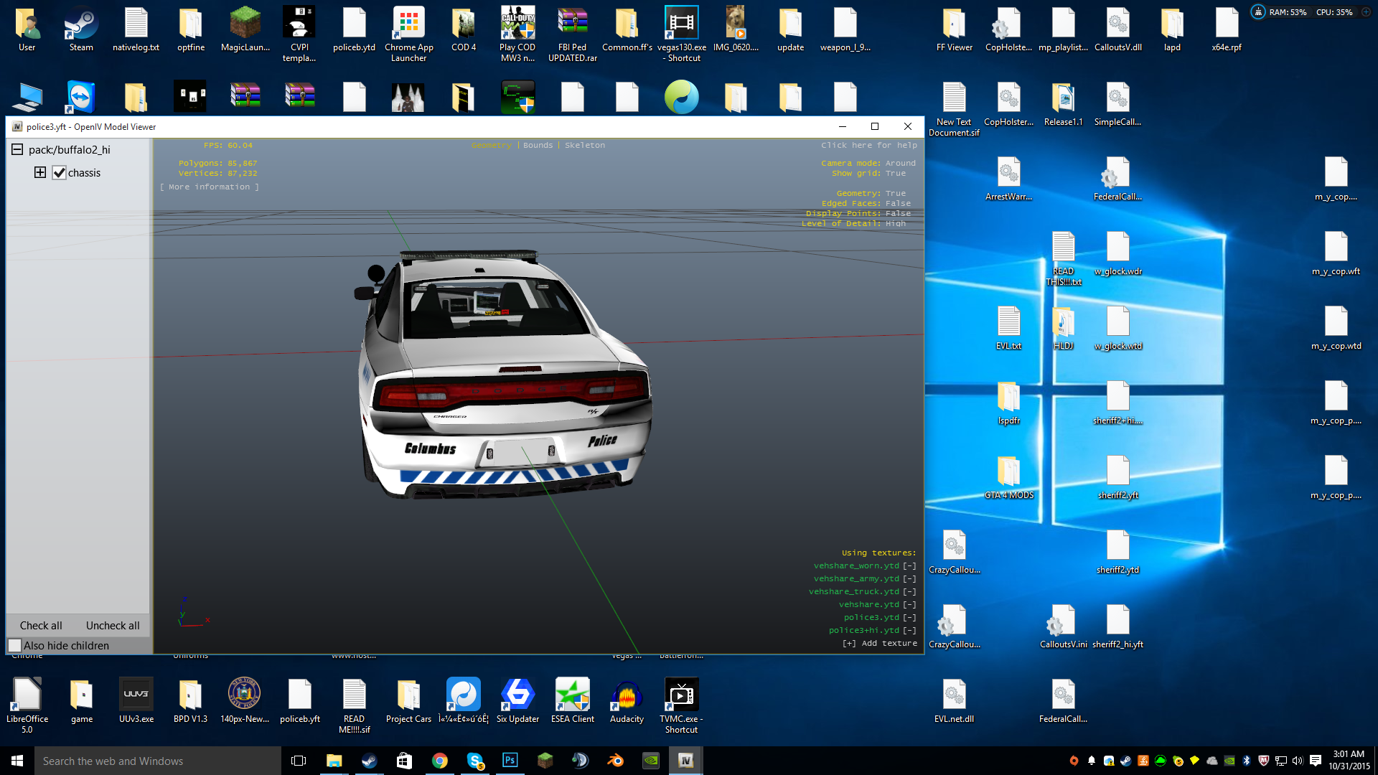Expand the More information section
Viewport: 1378px width, 775px height.
pos(209,187)
